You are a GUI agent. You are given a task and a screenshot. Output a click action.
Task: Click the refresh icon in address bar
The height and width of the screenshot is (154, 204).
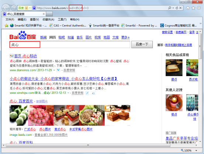177,8
